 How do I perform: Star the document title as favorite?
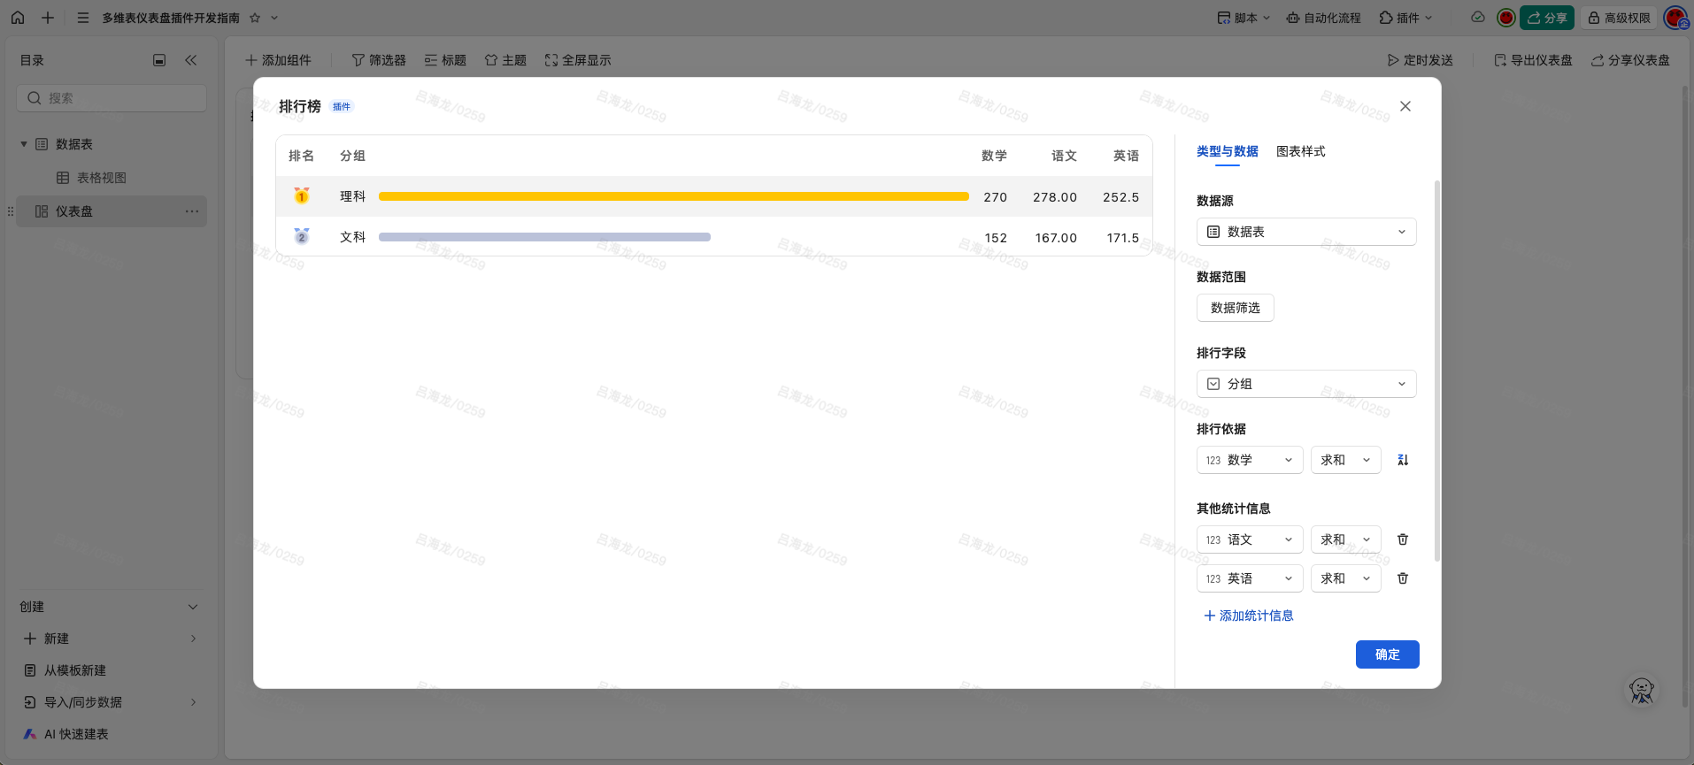click(x=255, y=18)
